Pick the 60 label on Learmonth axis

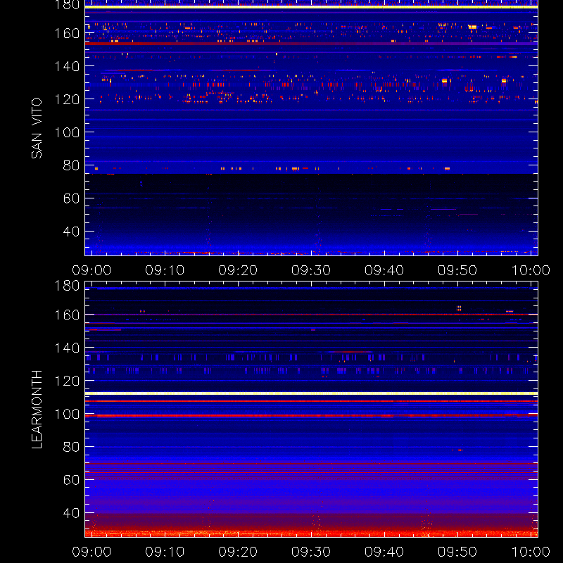(71, 480)
